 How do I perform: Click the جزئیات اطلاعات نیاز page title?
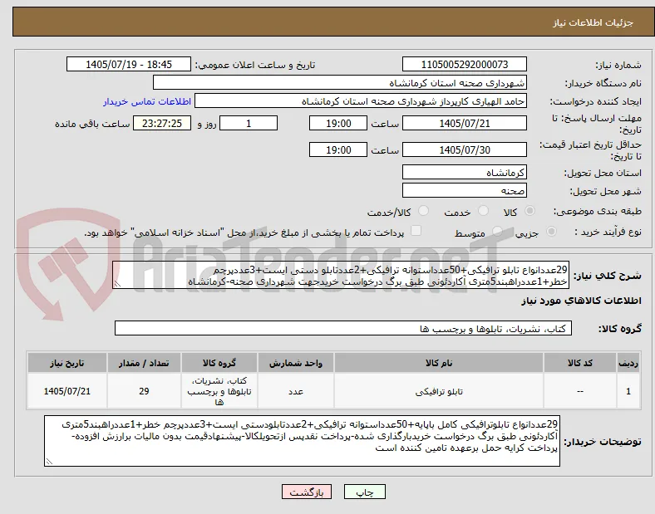(x=593, y=22)
